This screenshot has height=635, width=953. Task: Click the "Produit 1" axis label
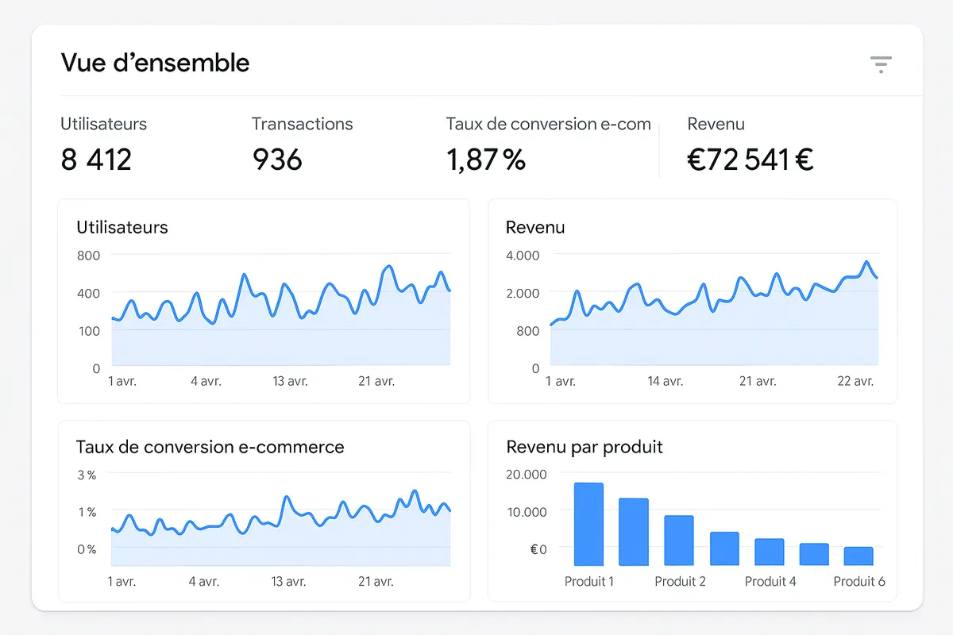pos(589,582)
